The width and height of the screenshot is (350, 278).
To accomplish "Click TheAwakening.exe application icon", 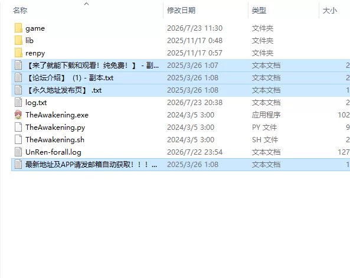I will [18, 115].
